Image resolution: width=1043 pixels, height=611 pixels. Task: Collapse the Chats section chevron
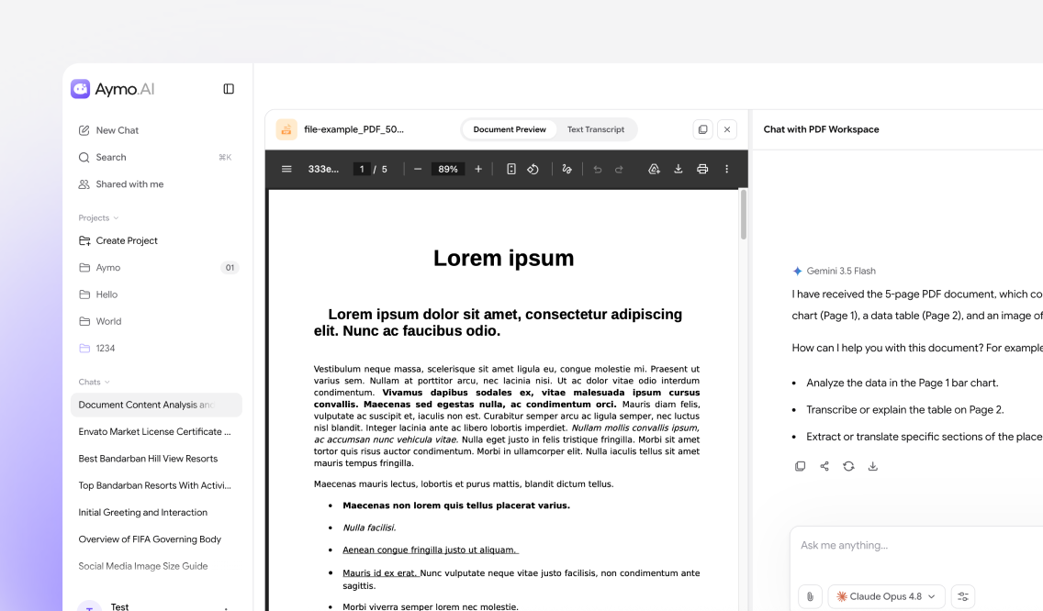107,383
